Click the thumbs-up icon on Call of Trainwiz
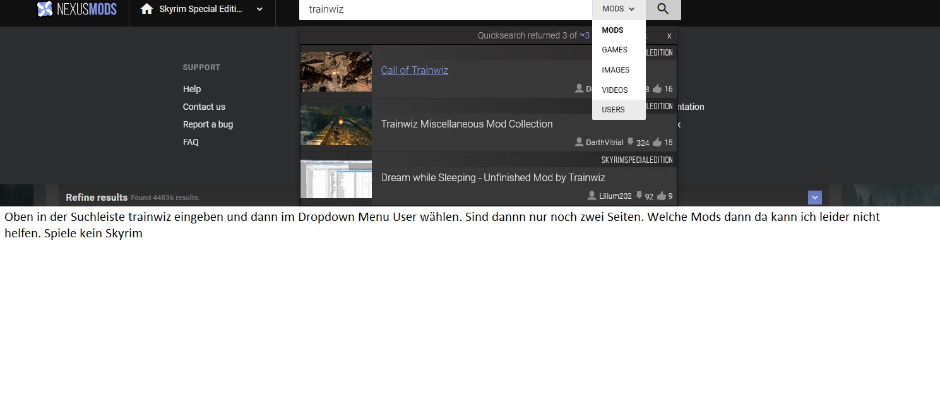 click(x=657, y=89)
